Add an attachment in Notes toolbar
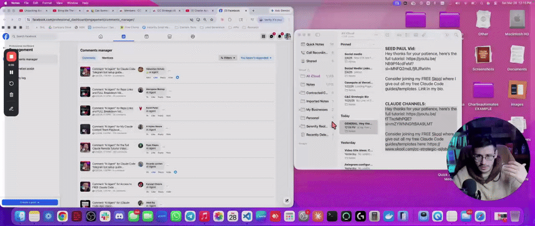 pos(424,35)
